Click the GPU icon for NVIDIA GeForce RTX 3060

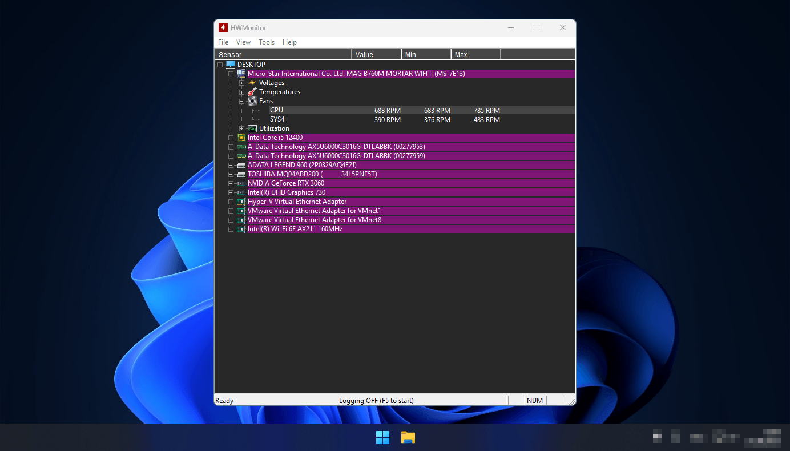click(241, 183)
